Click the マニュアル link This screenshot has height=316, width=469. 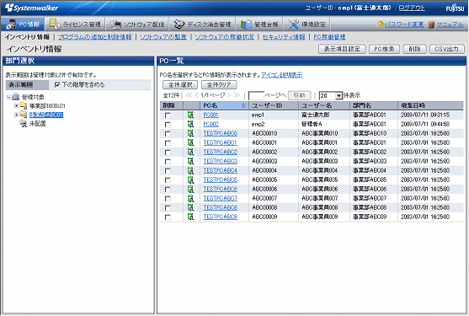[450, 24]
